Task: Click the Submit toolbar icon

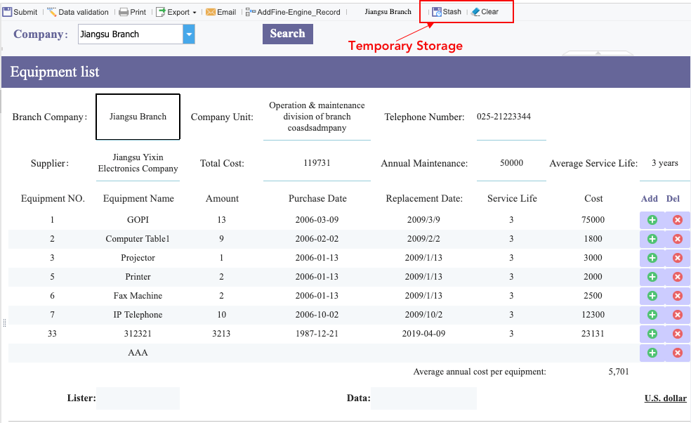Action: click(x=7, y=12)
